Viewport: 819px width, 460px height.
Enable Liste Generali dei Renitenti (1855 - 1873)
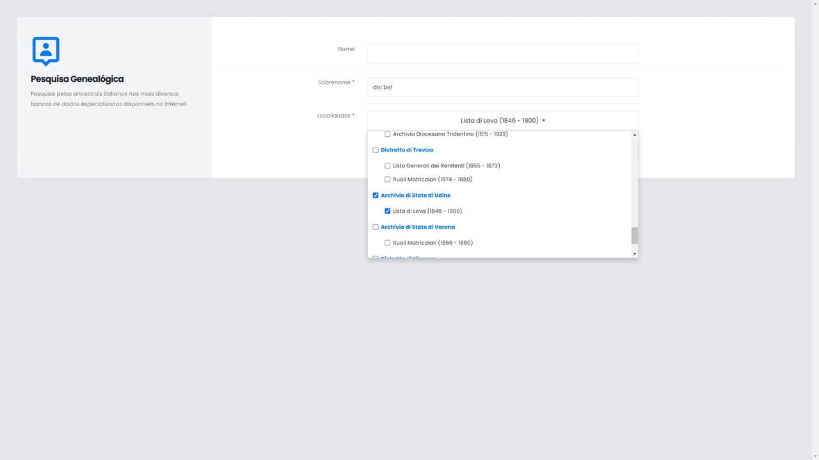tap(387, 165)
